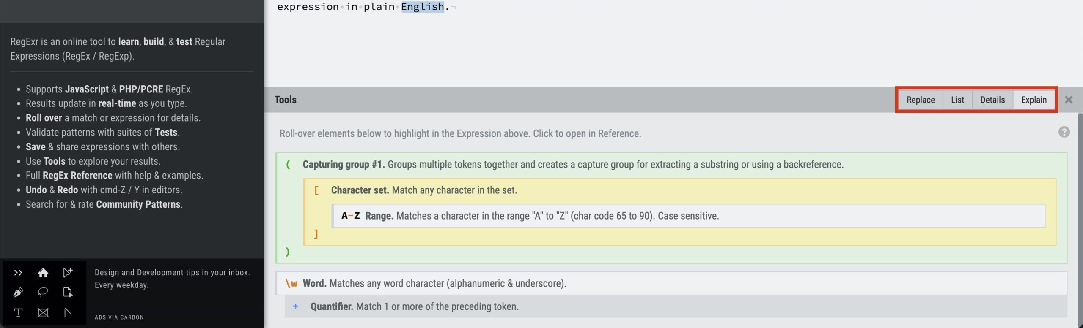Click the crossed-box frame icon
The image size is (1083, 328).
[x=43, y=312]
